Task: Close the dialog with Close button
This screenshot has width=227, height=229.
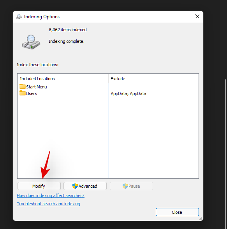Action: [x=177, y=212]
